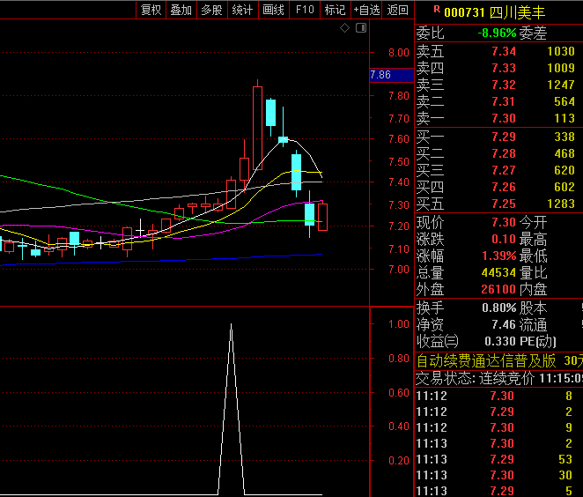Screen dimensions: 583x497
Task: Toggle 复权 price adjustment
Action: [151, 10]
